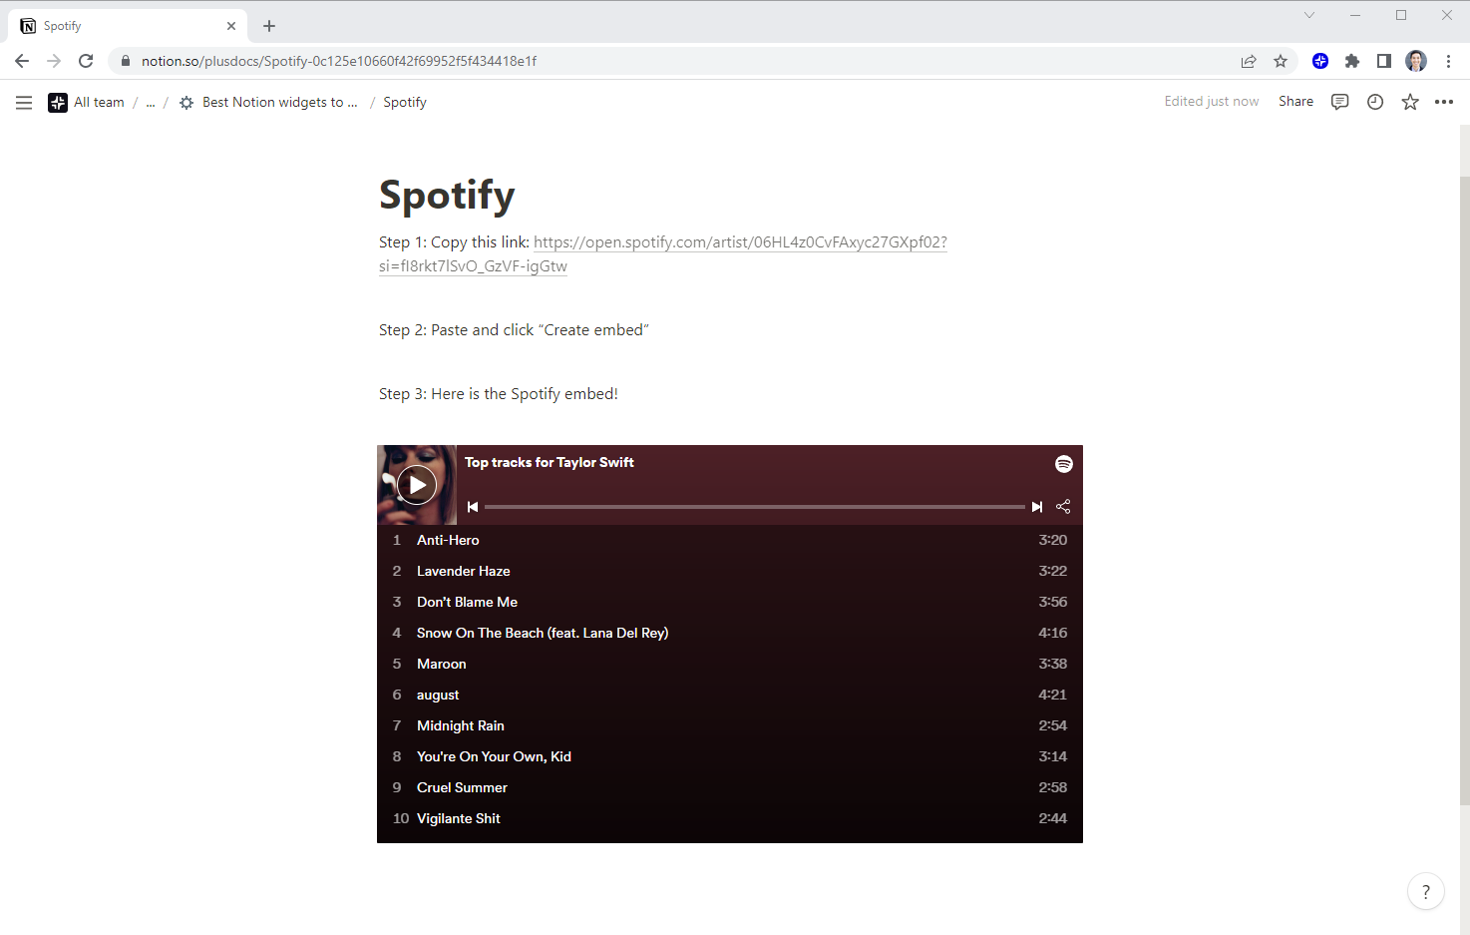Select the Anti-Hero track
The image size is (1470, 935).
pos(448,540)
